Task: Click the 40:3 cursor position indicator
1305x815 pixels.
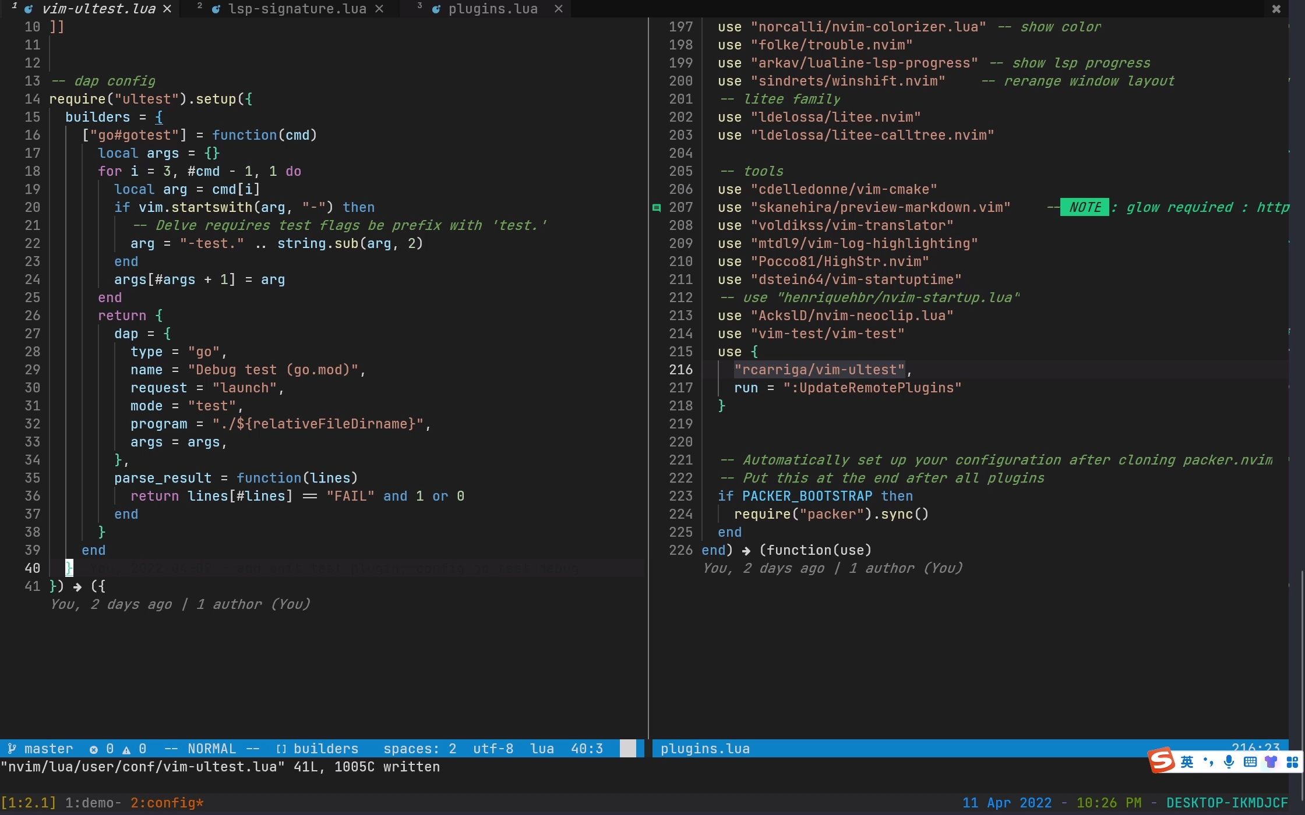Action: point(587,749)
